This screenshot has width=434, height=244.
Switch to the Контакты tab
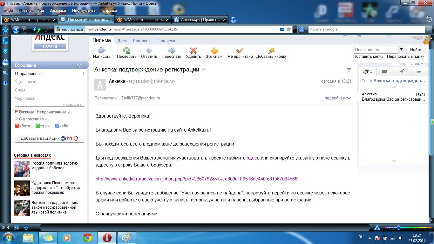pos(141,41)
